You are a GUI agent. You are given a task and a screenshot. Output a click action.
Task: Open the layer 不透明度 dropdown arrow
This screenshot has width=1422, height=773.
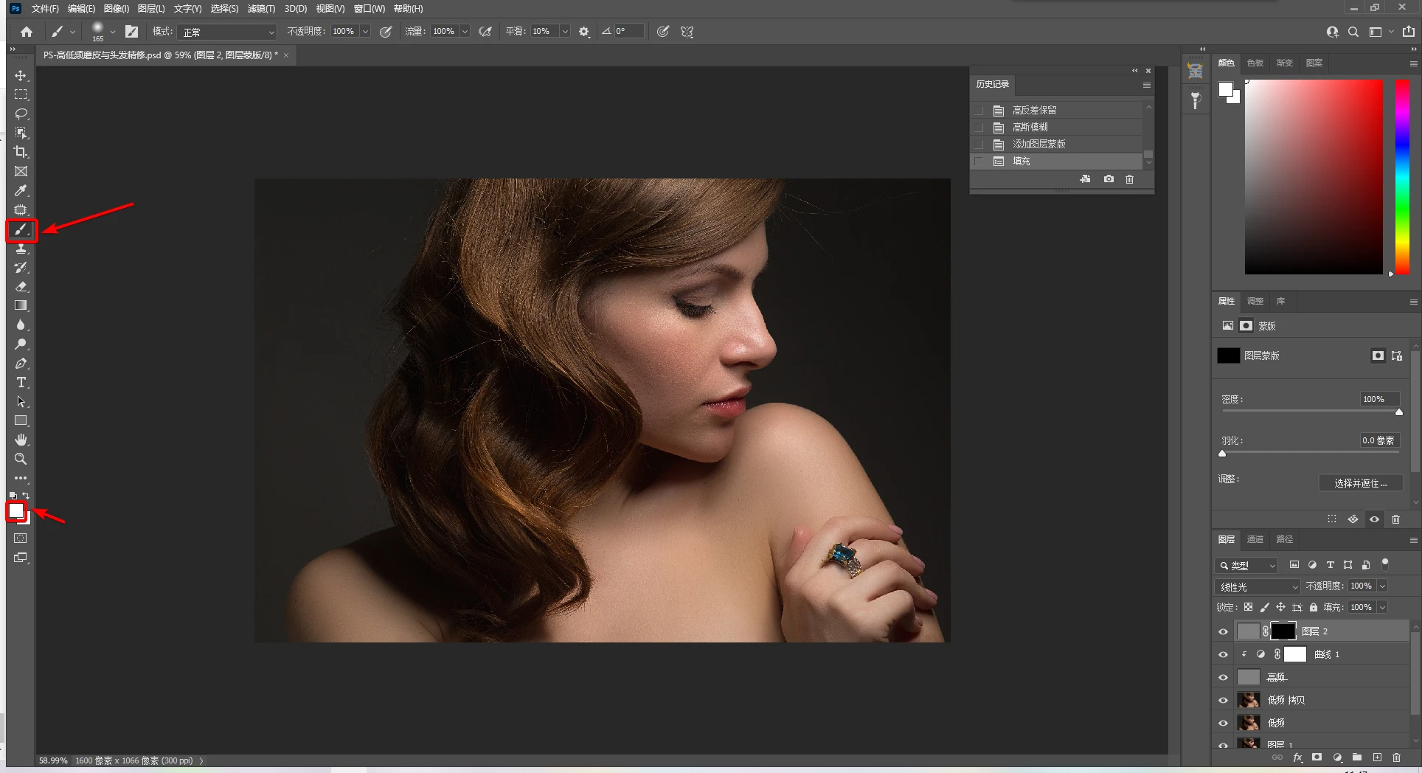click(1382, 586)
